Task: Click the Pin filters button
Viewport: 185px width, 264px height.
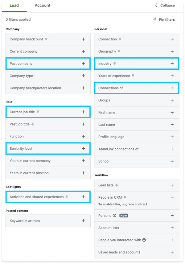Action: 164,20
